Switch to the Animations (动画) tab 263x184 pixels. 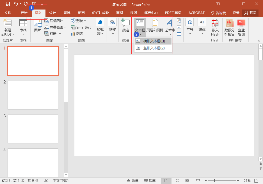81,13
